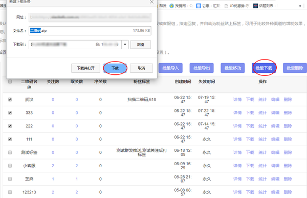Image resolution: width=307 pixels, height=198 pixels.
Task: Click 下载 link in the 武汉 row
Action: (250, 100)
